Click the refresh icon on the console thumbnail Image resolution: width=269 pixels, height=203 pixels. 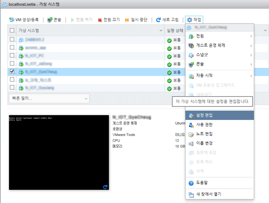click(x=105, y=187)
